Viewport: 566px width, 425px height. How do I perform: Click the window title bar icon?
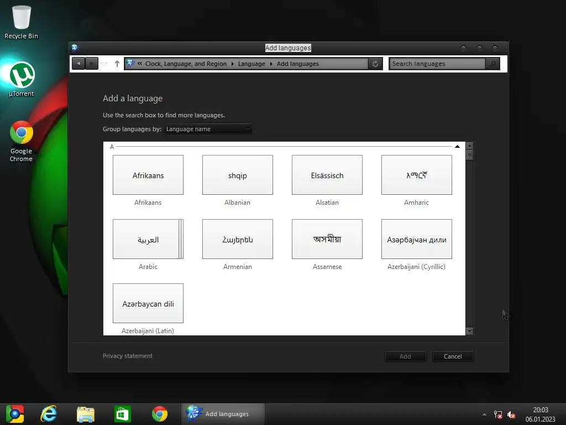[x=75, y=48]
